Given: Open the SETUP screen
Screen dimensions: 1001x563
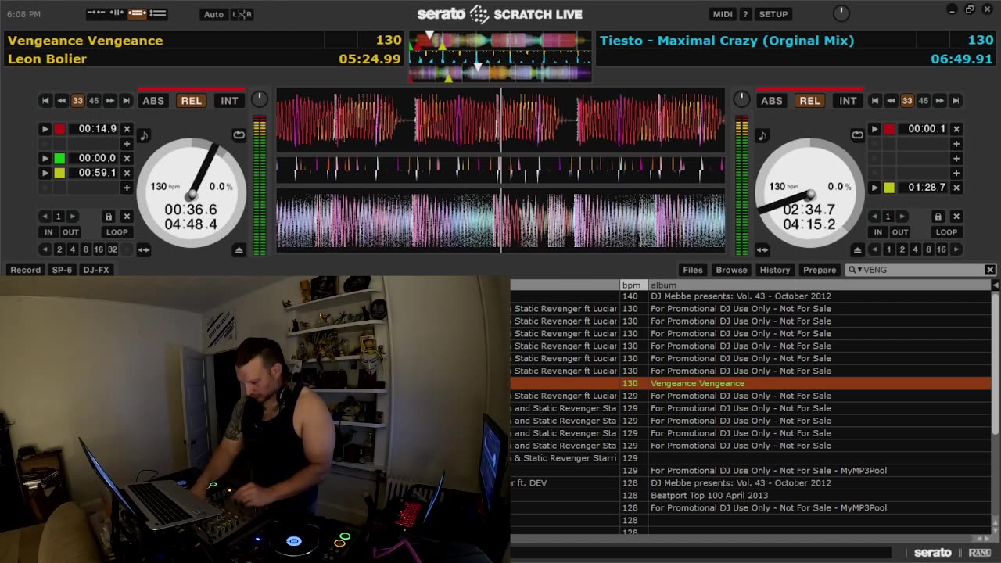Looking at the screenshot, I should point(773,14).
